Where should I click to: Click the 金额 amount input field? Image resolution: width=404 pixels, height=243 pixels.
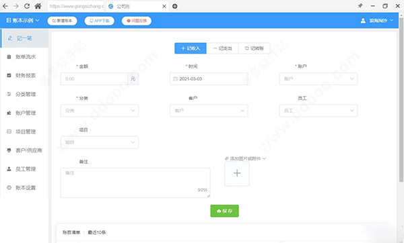point(94,79)
